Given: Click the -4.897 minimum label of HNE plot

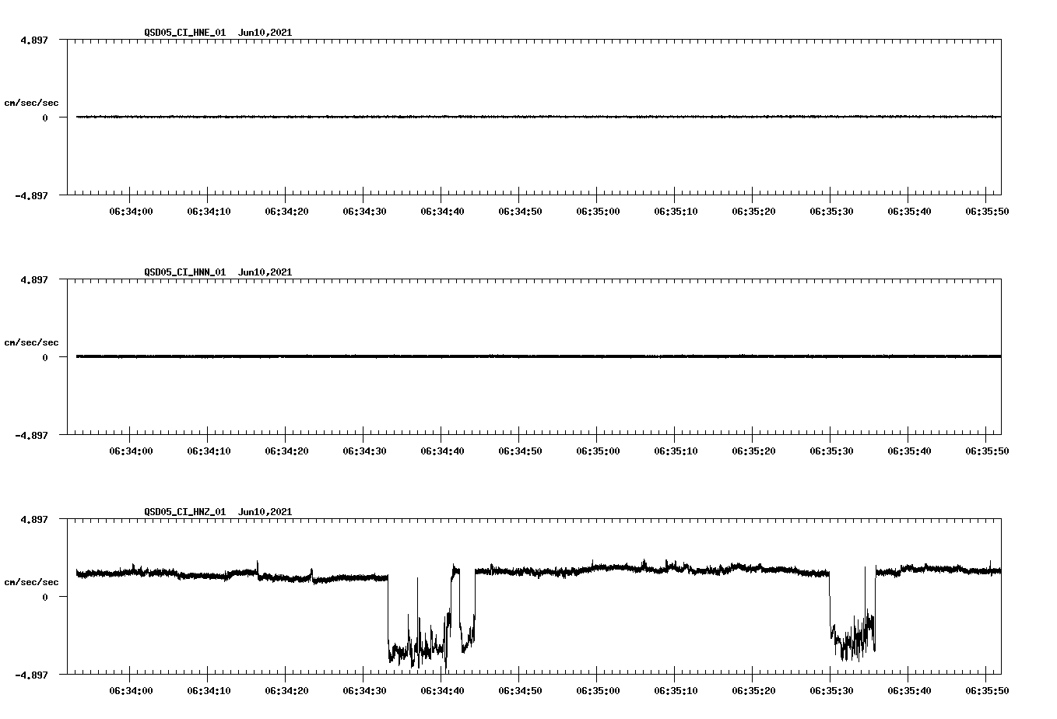Looking at the screenshot, I should [x=31, y=196].
